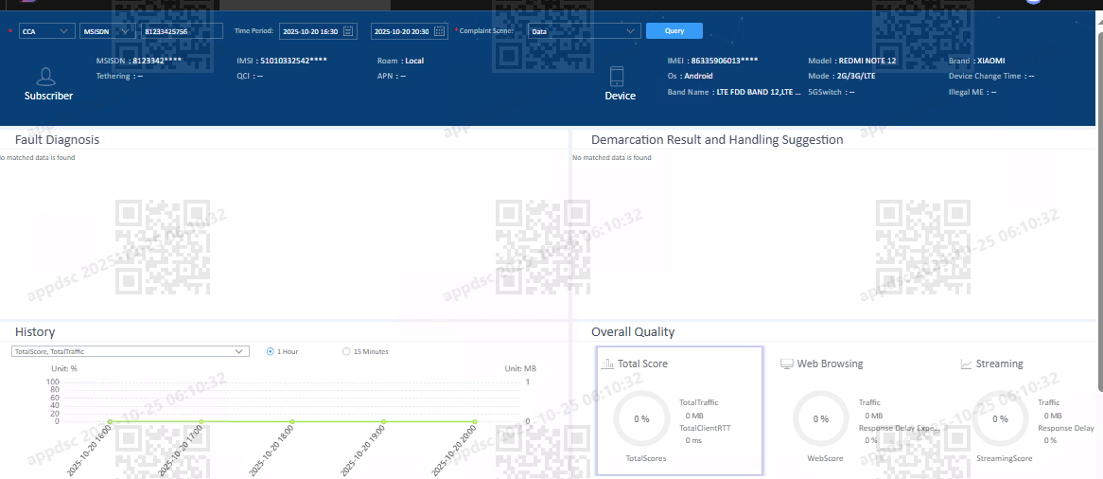Click the WebScore 0 % donut gauge
1103x479 pixels.
pos(820,419)
